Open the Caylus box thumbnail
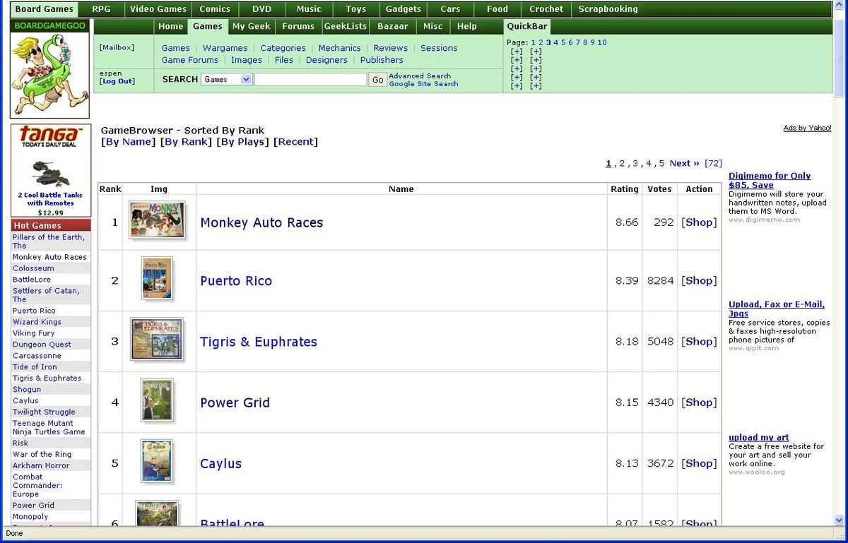Image resolution: width=848 pixels, height=543 pixels. (157, 461)
